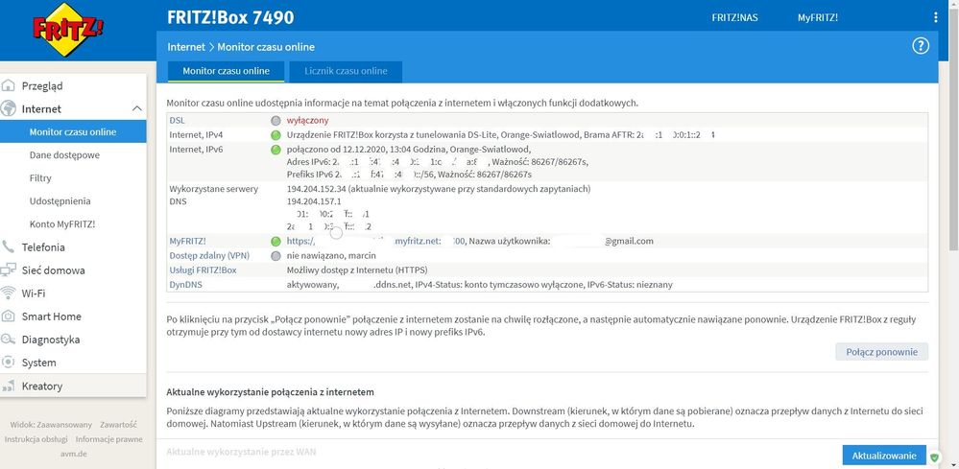Open FRITZ!NAS in the header
Viewport: 959px width, 469px height.
tap(734, 17)
